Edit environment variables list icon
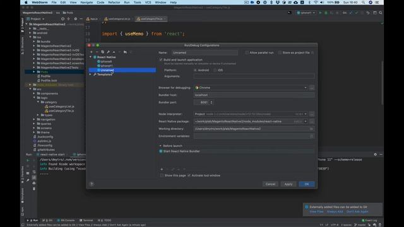The width and height of the screenshot is (404, 227). (311, 136)
